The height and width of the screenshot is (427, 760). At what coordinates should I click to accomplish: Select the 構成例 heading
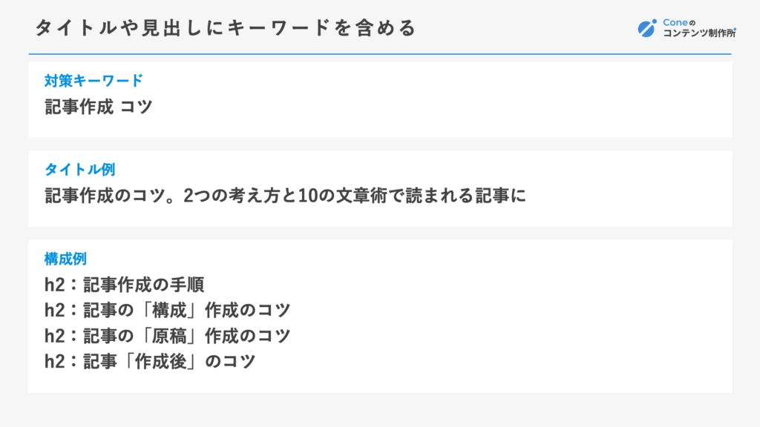coord(65,259)
